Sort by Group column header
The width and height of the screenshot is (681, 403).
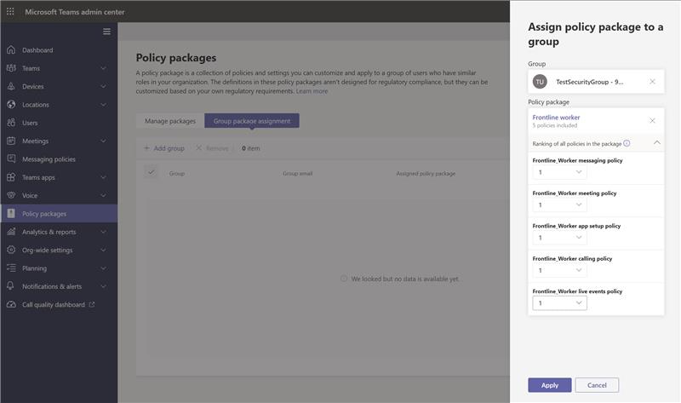pos(177,174)
